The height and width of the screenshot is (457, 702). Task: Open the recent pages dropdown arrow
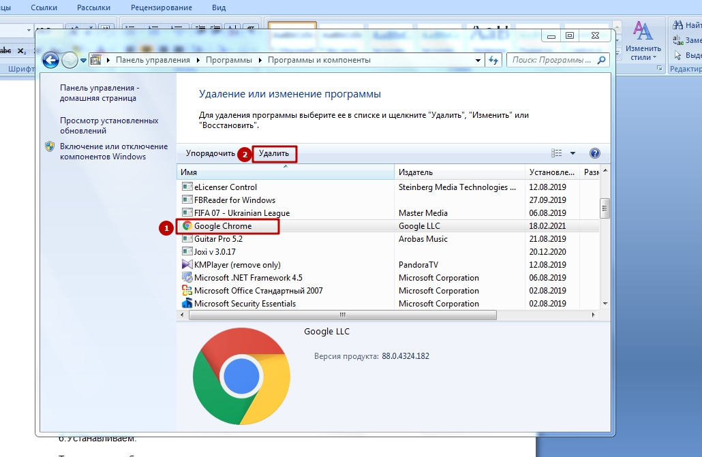click(x=83, y=60)
